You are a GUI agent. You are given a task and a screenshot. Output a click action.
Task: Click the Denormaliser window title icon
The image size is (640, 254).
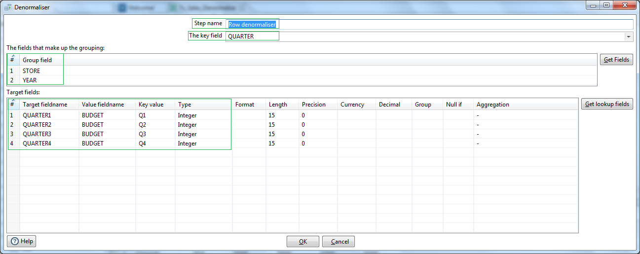(x=8, y=7)
